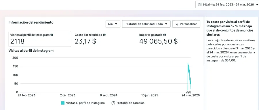Click the 16 jun. 2025 axis label

[x=150, y=95]
